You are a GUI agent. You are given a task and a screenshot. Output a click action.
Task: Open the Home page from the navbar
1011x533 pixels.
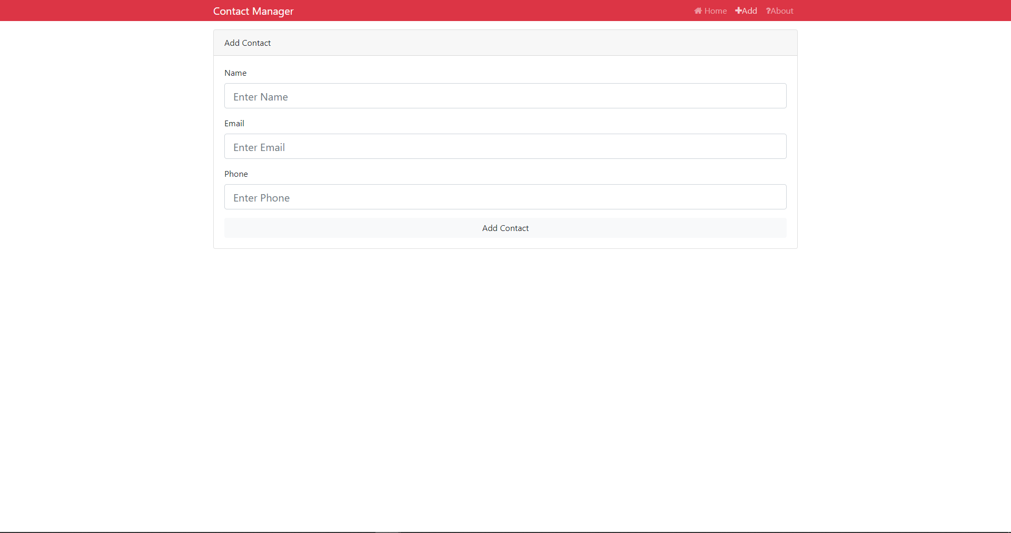[x=715, y=11]
